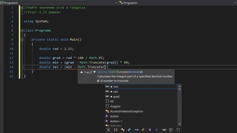Click the comment '//Угол: 2,15 радиан'
The image size is (237, 133).
point(42,12)
